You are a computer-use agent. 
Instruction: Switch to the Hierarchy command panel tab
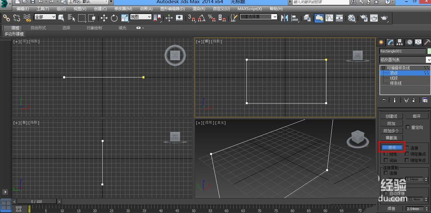pyautogui.click(x=400, y=42)
